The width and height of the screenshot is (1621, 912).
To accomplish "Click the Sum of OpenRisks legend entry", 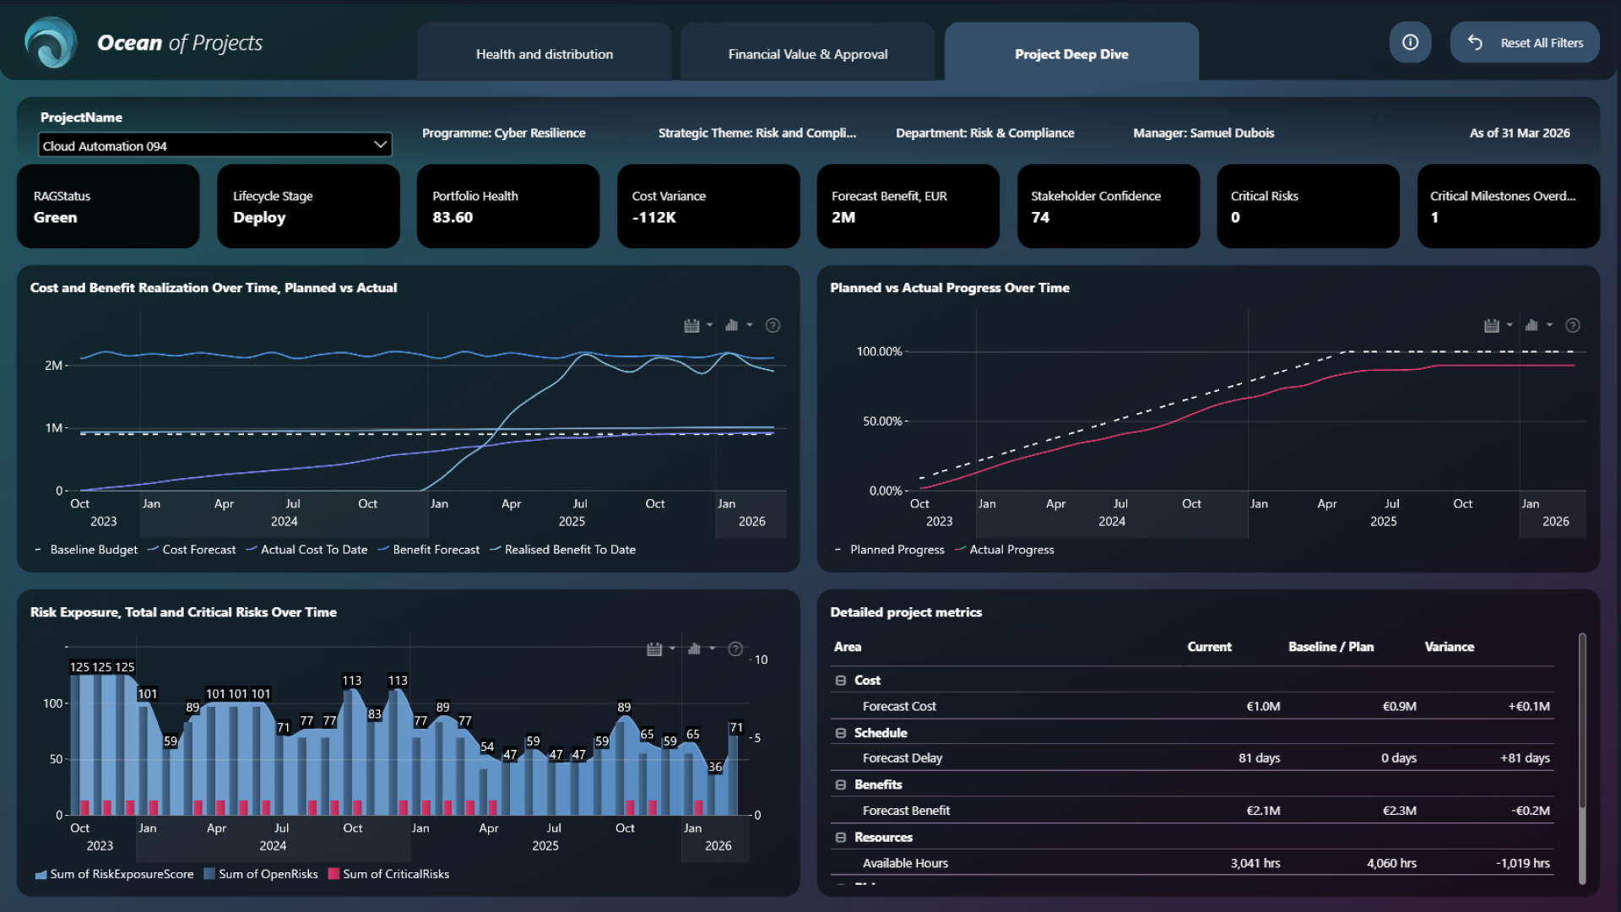I will 261,875.
